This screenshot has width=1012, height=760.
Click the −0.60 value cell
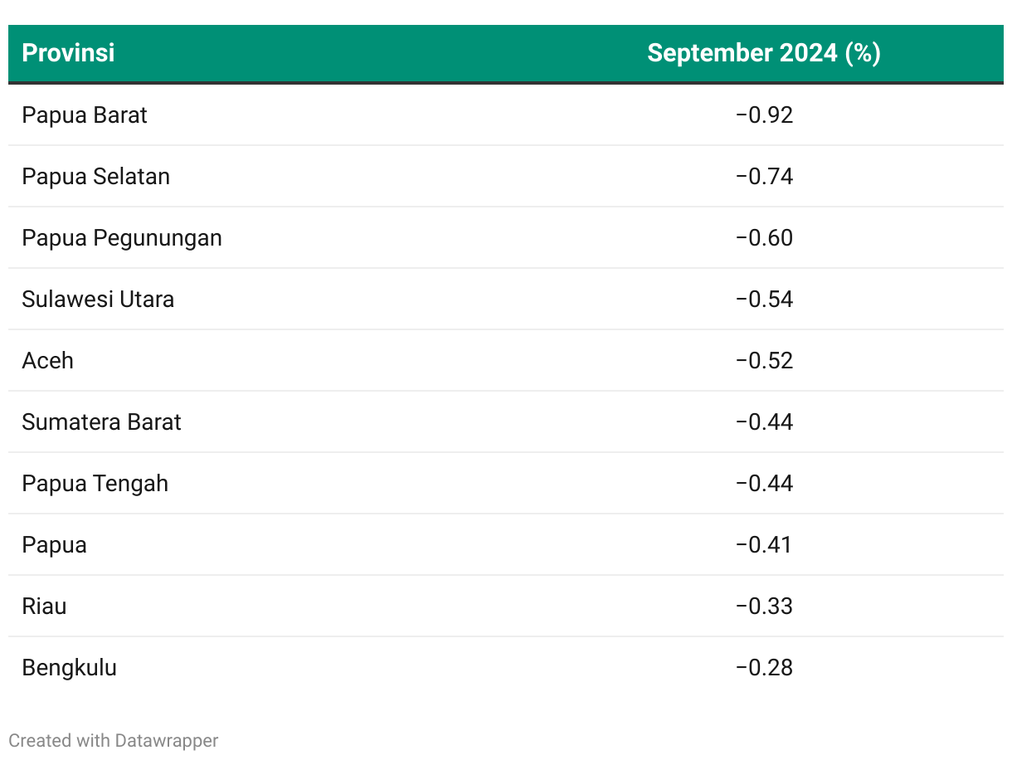click(764, 237)
